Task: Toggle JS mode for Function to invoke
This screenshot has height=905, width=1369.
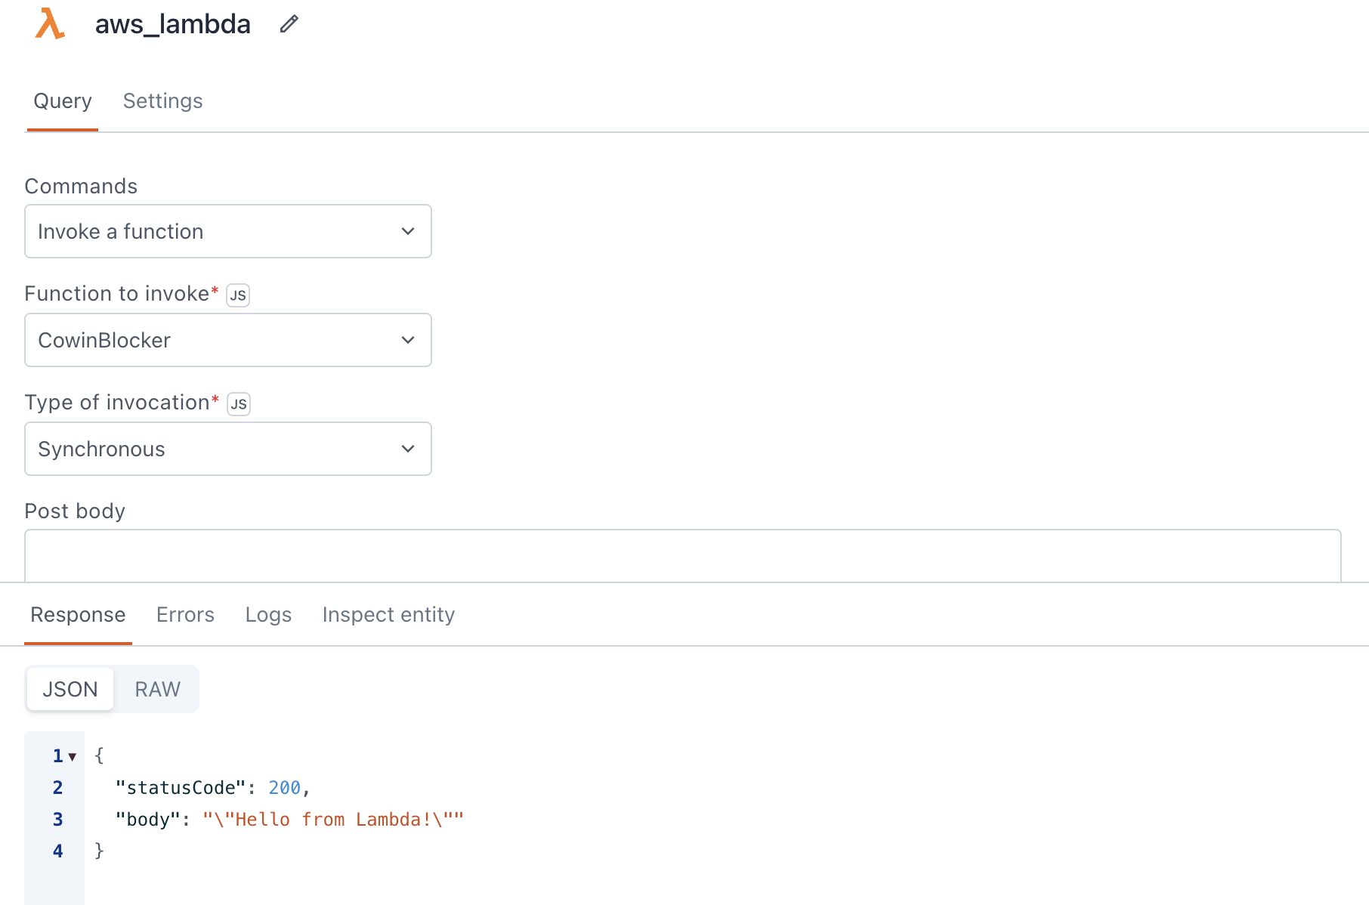Action: (238, 295)
